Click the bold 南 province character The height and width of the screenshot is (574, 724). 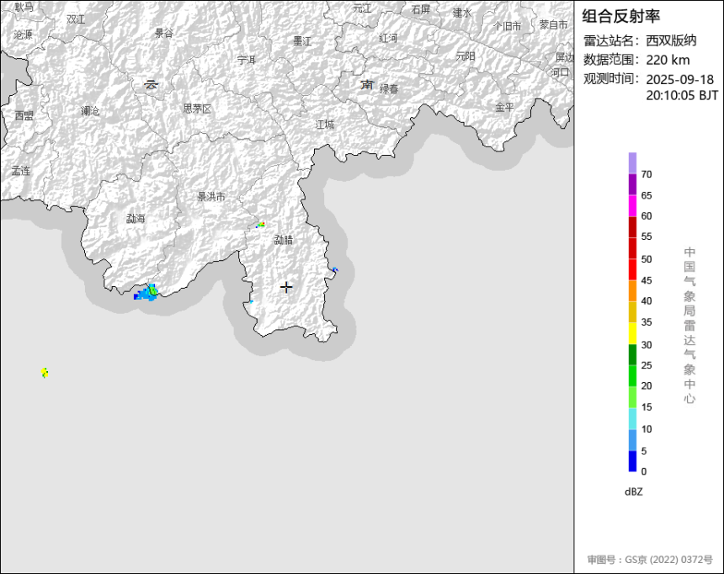[367, 84]
